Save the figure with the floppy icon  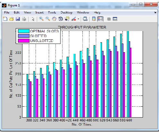point(18,19)
